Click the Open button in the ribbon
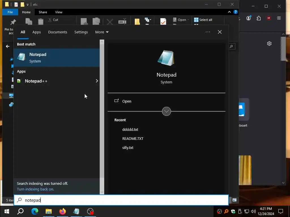This screenshot has width=290, height=217. (x=181, y=20)
